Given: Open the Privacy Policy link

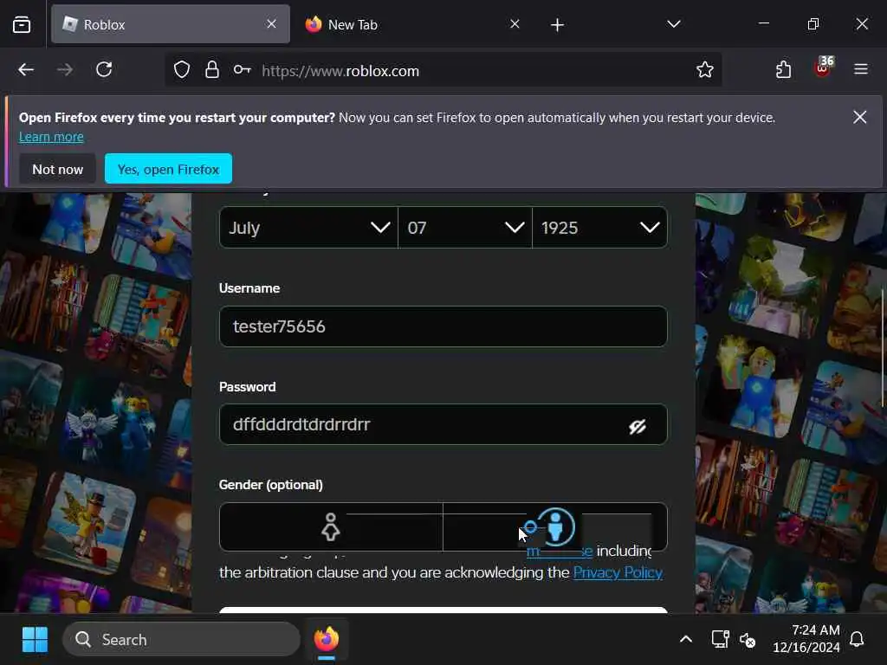Looking at the screenshot, I should click(x=618, y=572).
